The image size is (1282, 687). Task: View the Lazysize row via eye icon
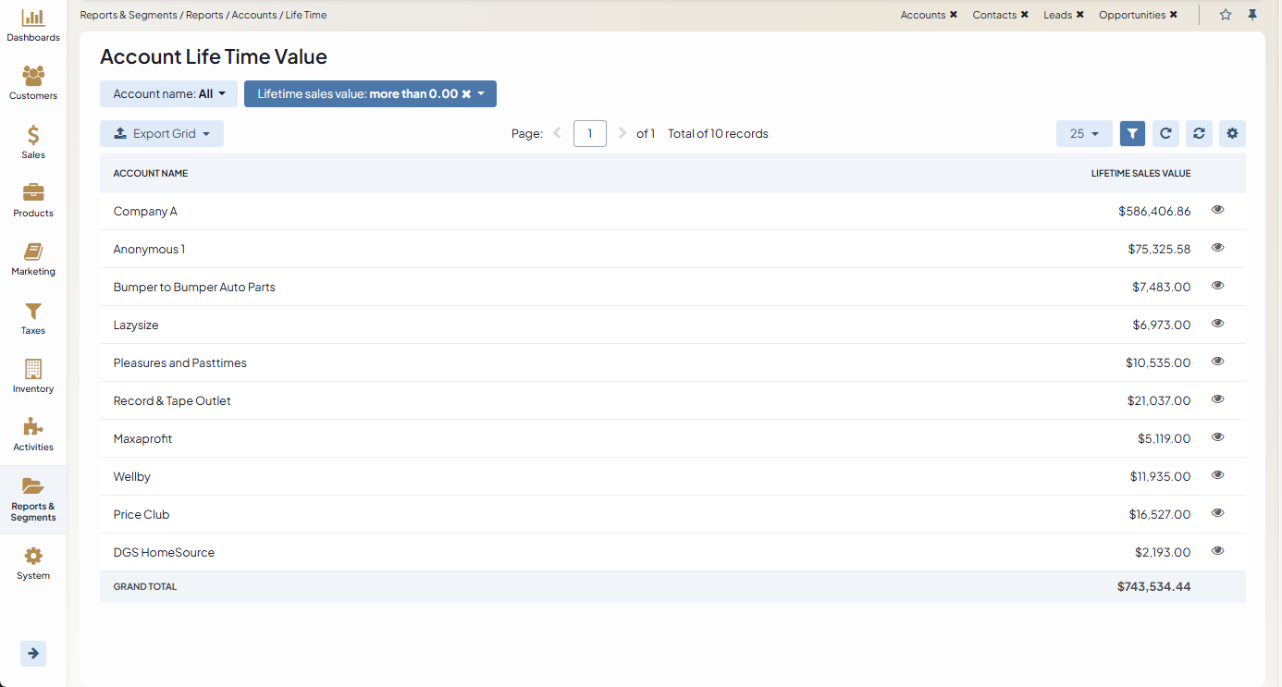point(1217,324)
